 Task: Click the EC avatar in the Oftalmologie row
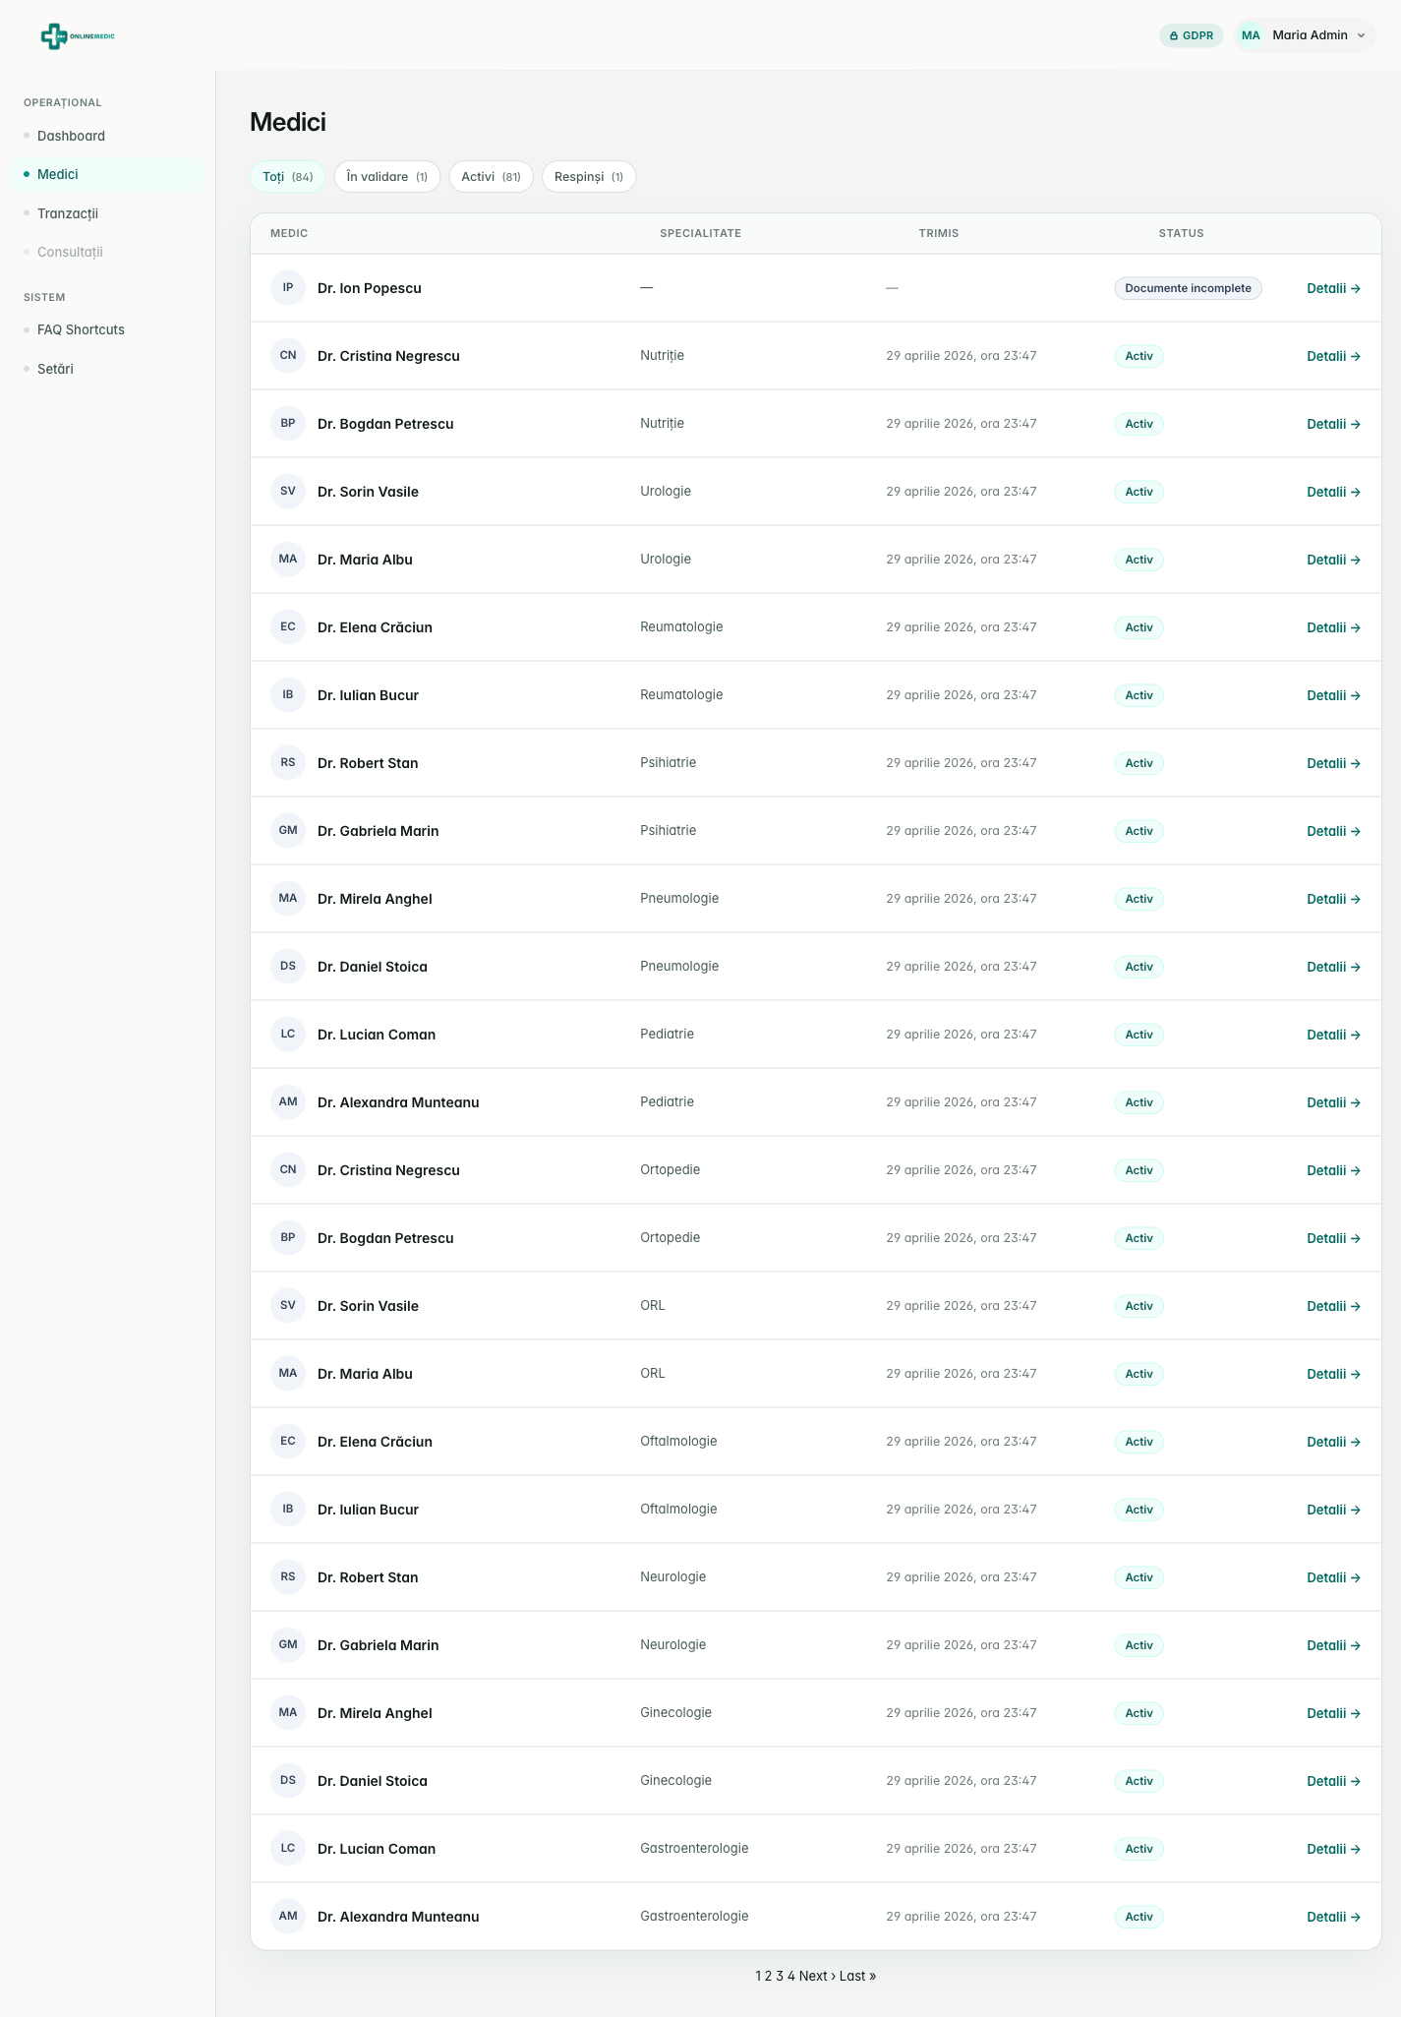pos(288,1442)
